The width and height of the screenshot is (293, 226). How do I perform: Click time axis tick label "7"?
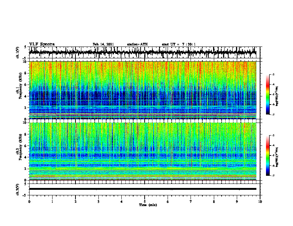[x=191, y=202]
